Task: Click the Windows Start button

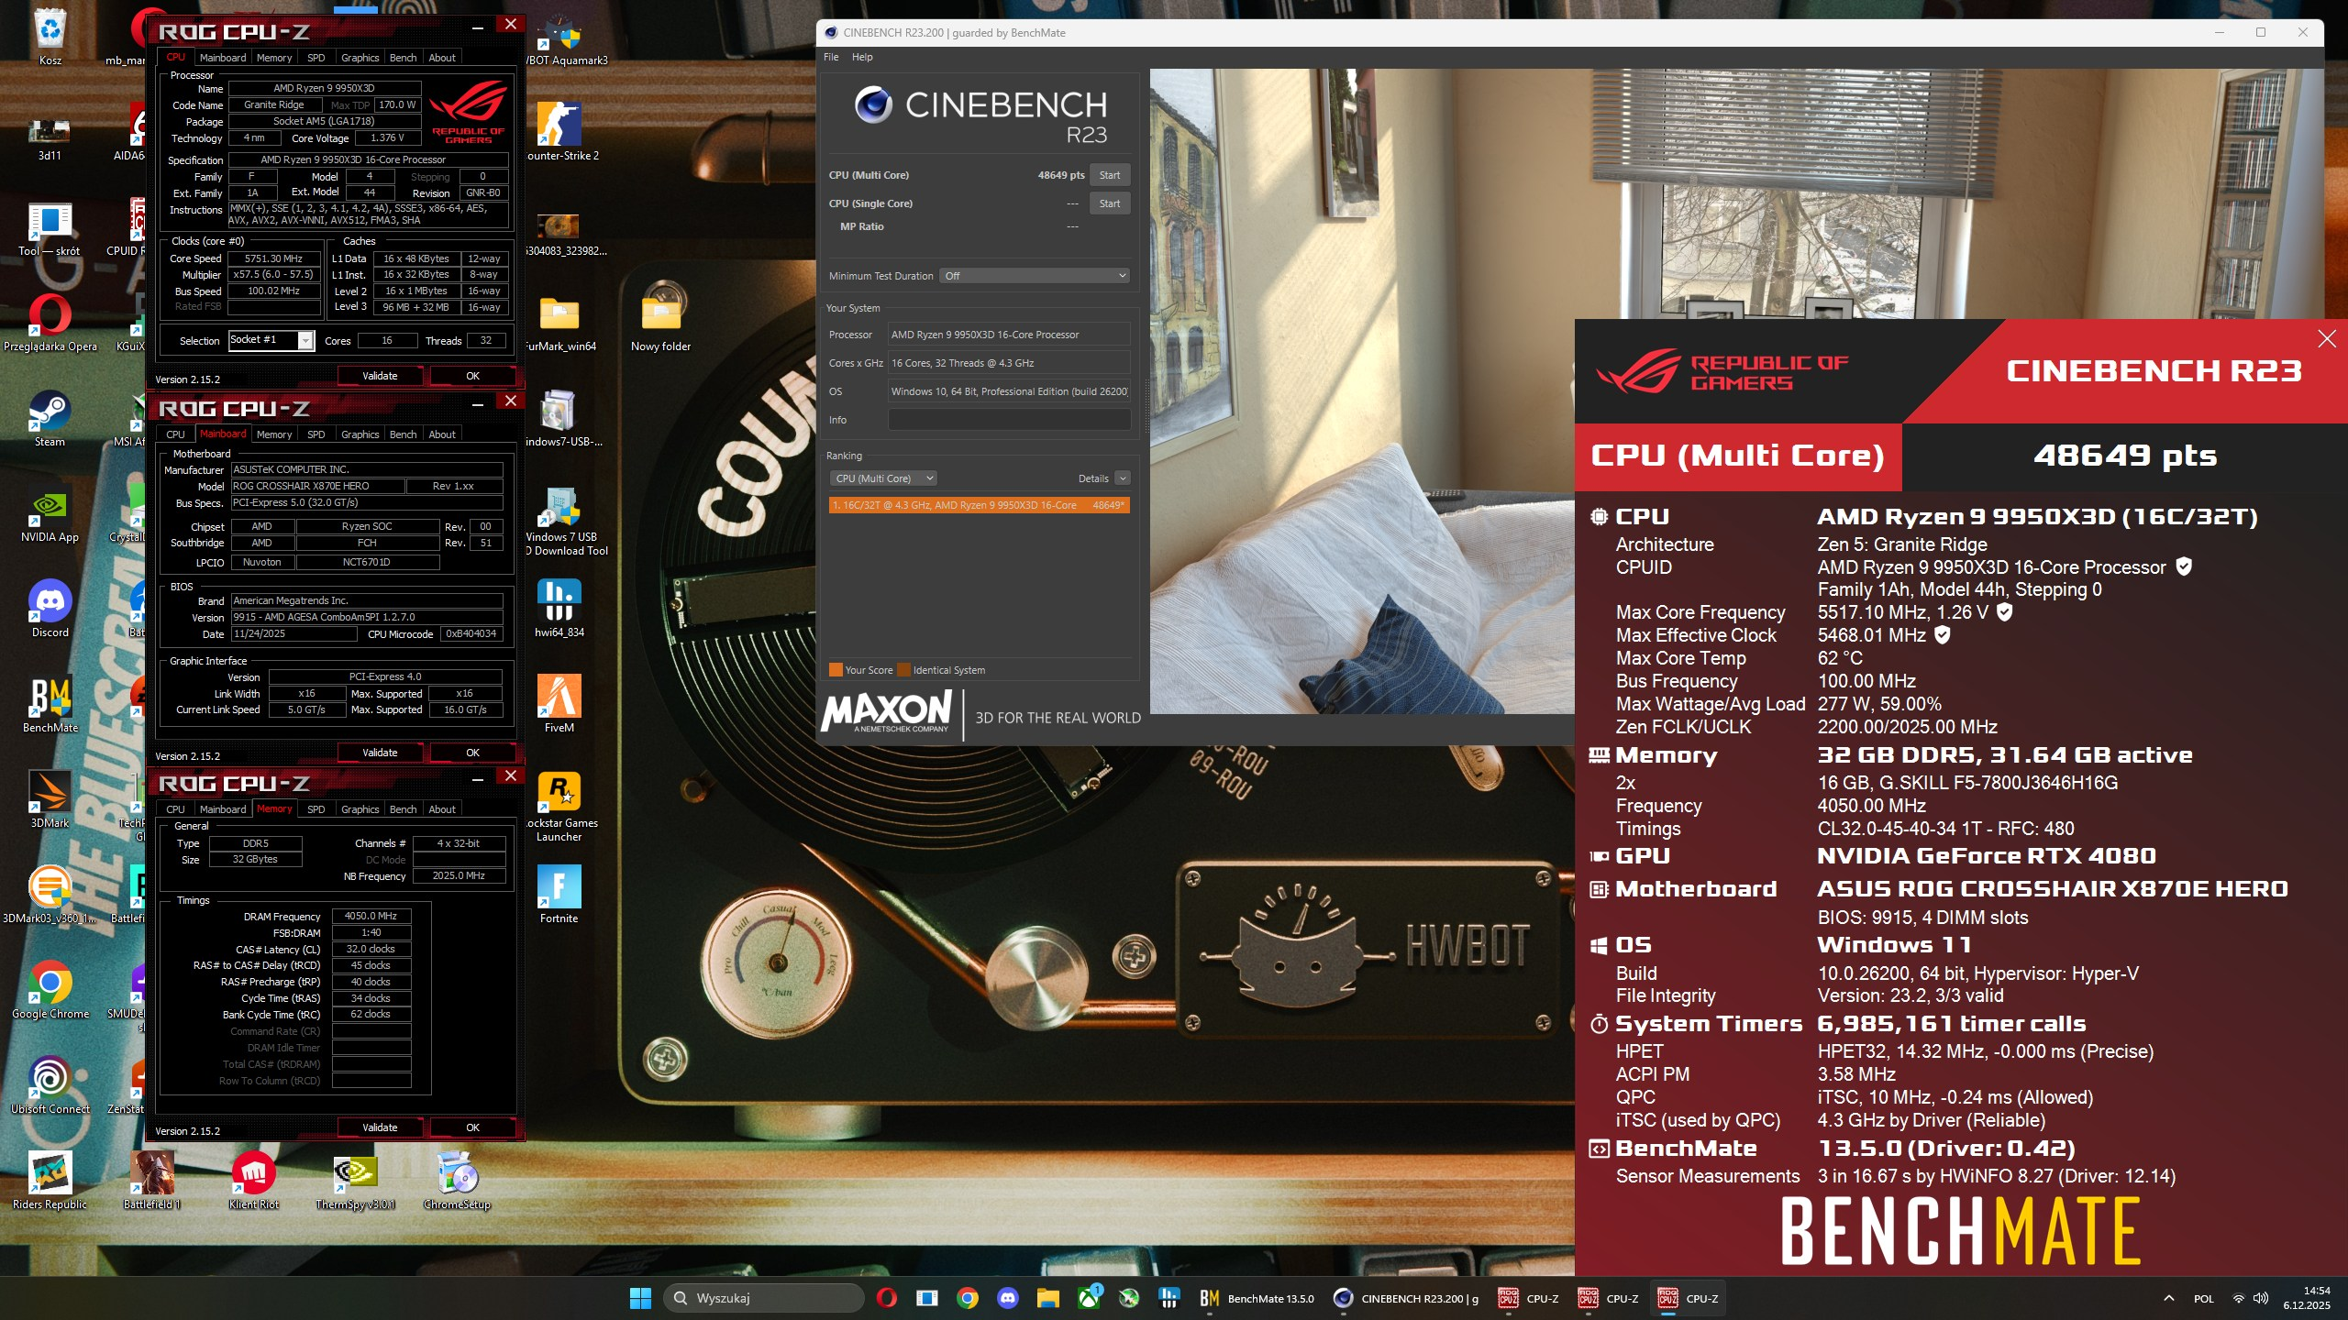Action: click(x=640, y=1298)
